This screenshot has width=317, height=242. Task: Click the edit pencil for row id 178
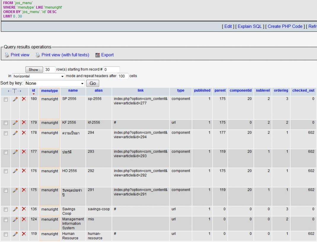(15, 133)
